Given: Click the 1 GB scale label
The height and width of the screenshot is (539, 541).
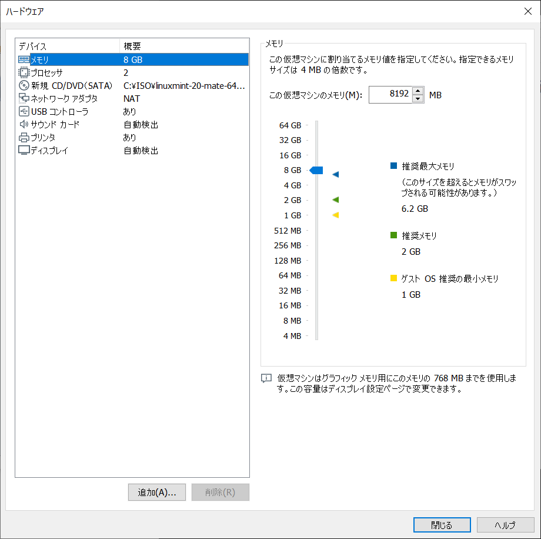Looking at the screenshot, I should [293, 215].
